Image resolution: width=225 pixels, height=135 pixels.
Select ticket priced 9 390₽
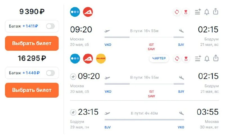click(x=32, y=43)
